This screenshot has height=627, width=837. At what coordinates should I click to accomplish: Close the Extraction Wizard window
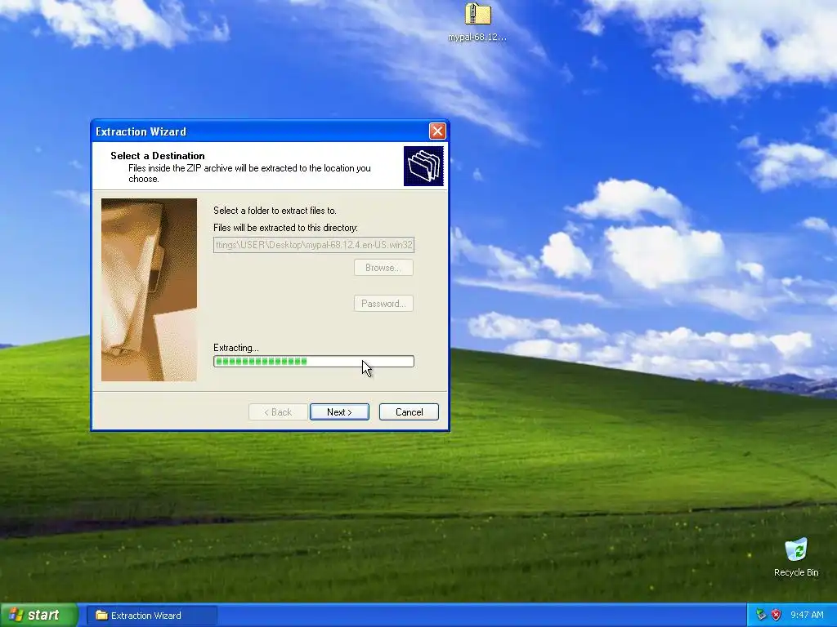pyautogui.click(x=437, y=131)
